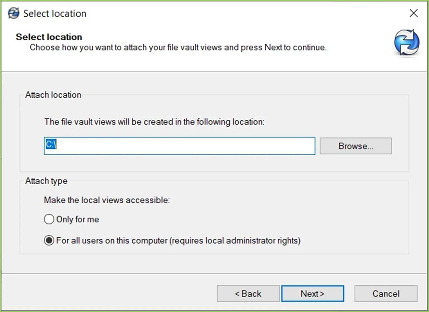Click the 'requires local administrator rights' label text
The image size is (429, 312).
pos(236,240)
